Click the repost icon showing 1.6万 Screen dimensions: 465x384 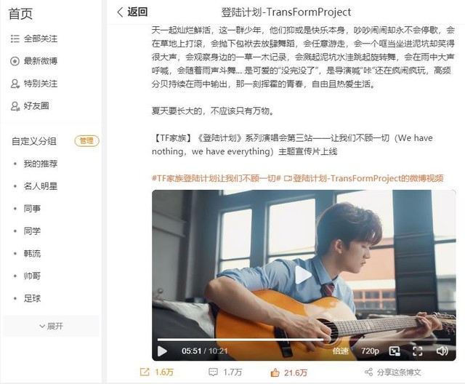145,372
